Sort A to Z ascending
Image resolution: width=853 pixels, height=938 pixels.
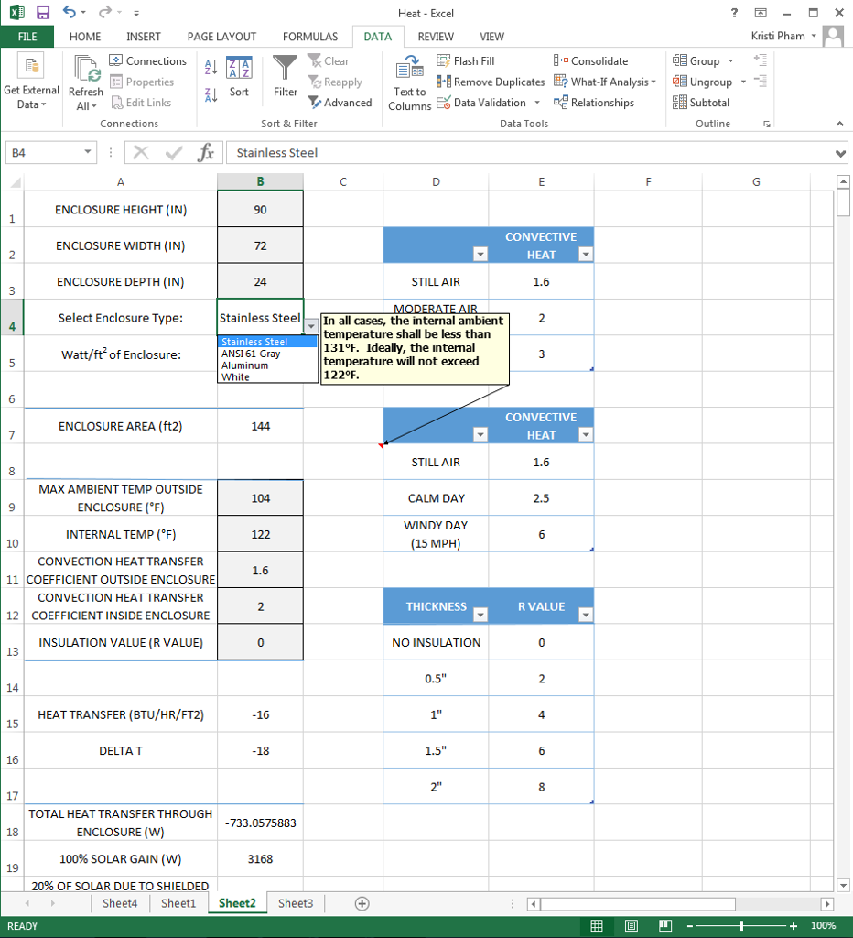[x=211, y=67]
